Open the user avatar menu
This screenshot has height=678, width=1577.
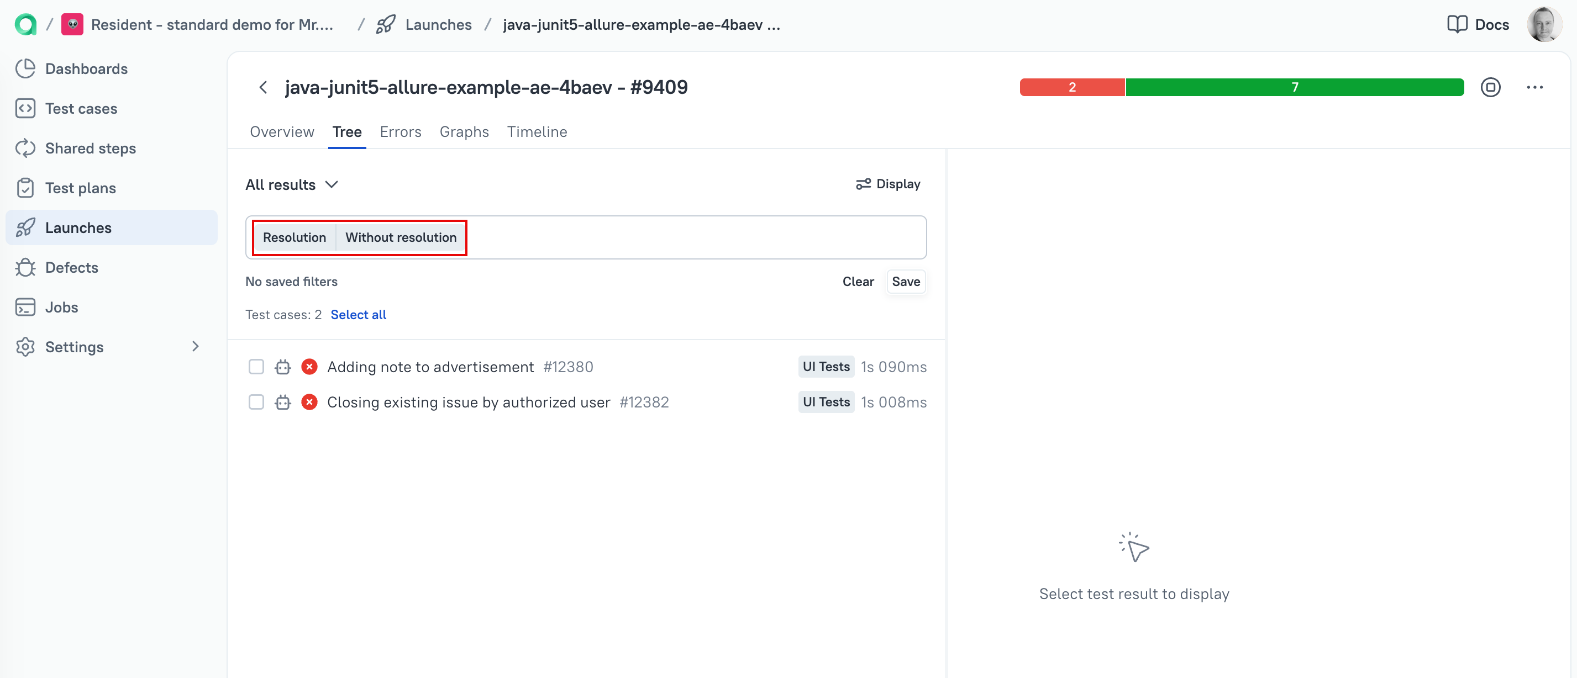point(1544,24)
